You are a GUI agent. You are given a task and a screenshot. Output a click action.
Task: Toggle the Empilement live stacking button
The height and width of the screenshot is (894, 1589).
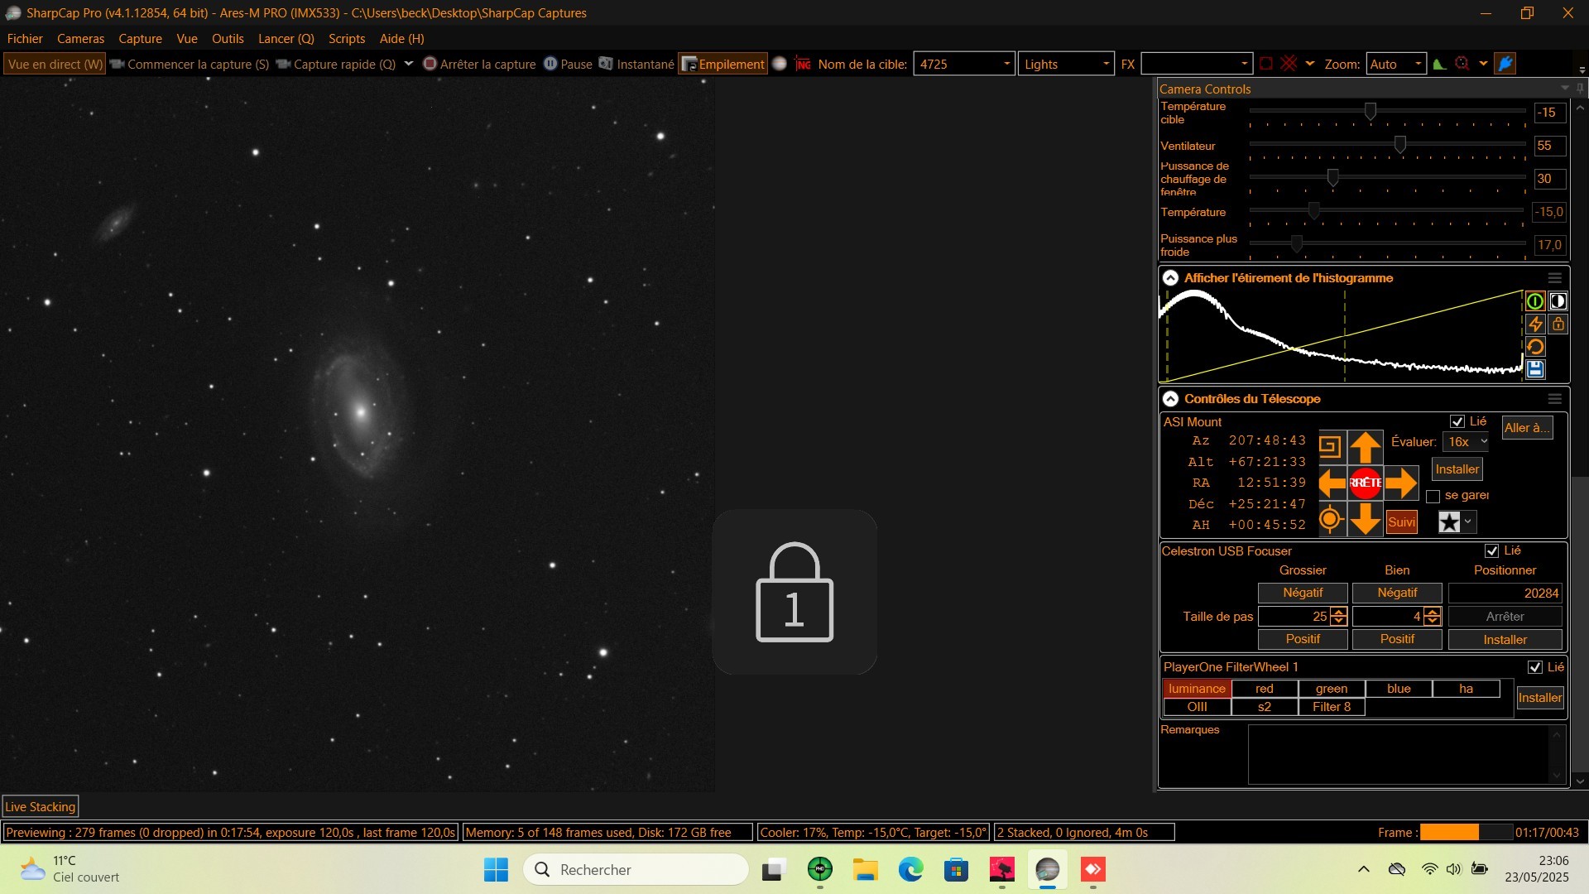pyautogui.click(x=723, y=64)
